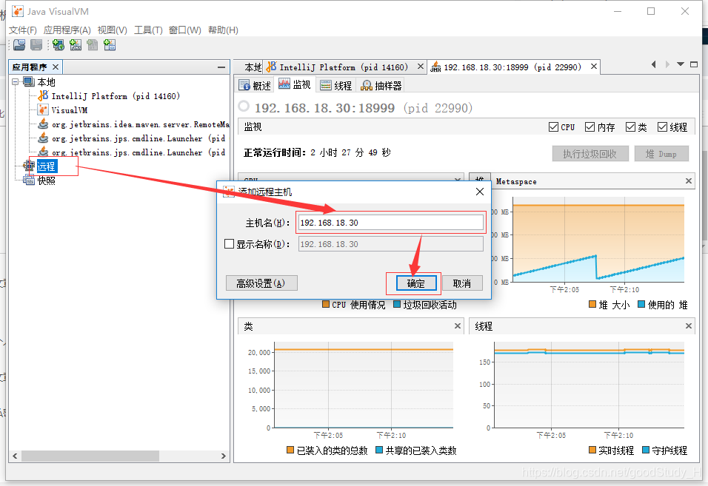
Task: Open the 窗口 menu
Action: tap(184, 30)
